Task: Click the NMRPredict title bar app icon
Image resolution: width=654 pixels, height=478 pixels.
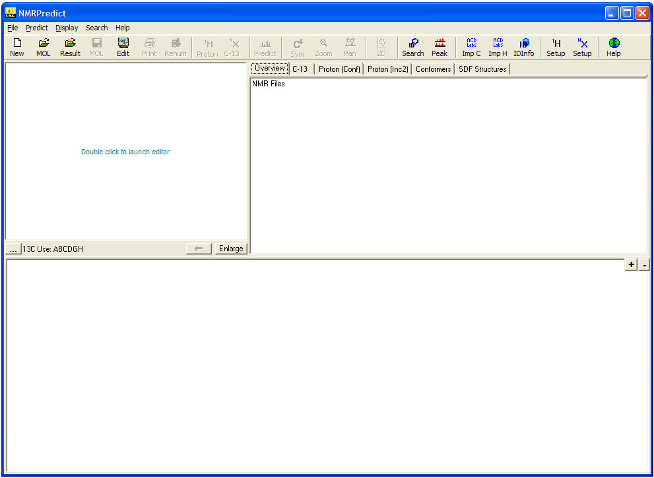Action: click(x=11, y=13)
